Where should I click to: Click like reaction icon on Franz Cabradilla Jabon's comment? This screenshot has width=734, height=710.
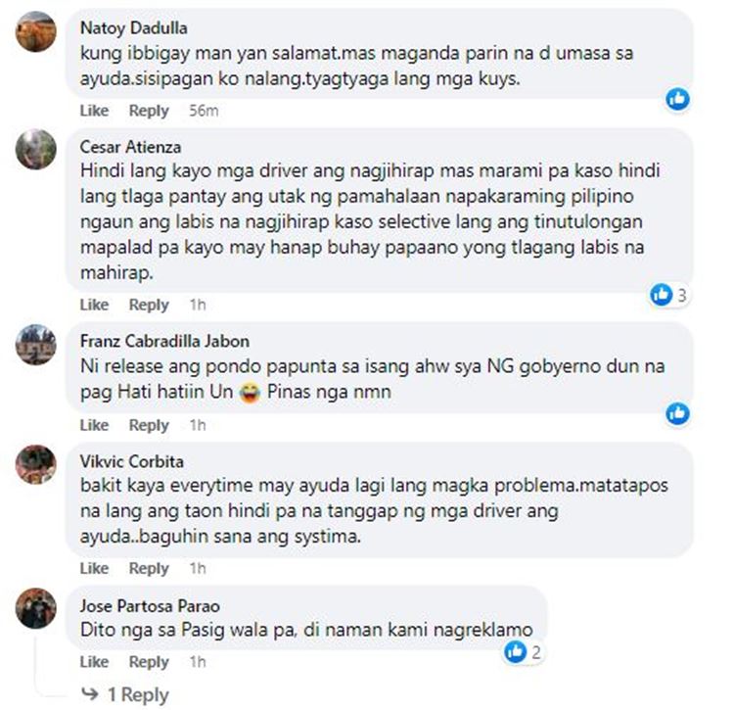(x=677, y=413)
